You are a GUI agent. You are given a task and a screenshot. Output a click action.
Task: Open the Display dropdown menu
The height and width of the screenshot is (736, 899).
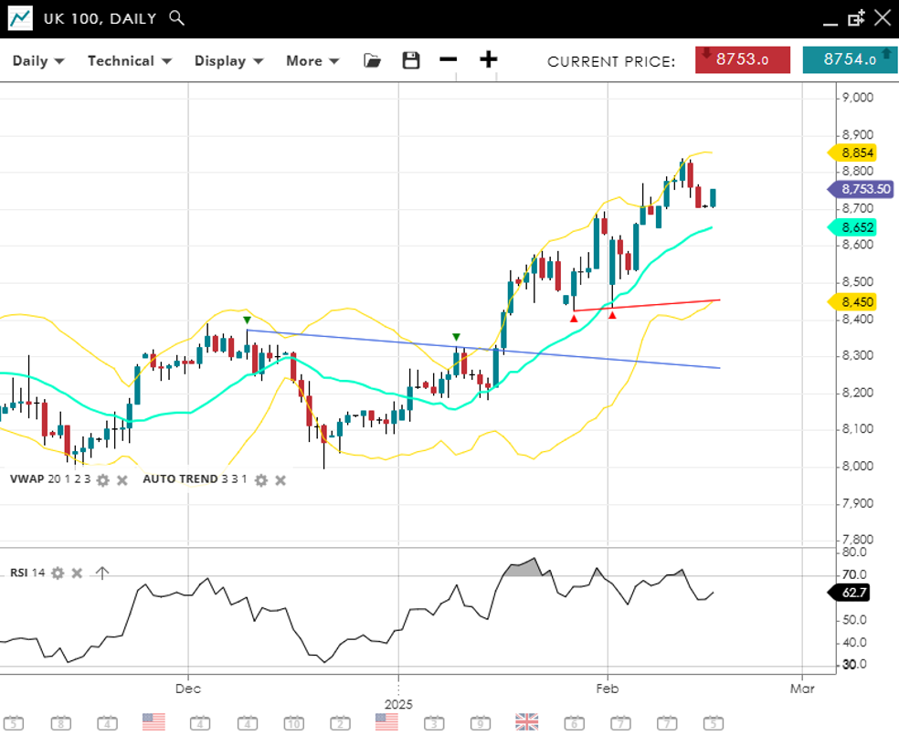(228, 61)
